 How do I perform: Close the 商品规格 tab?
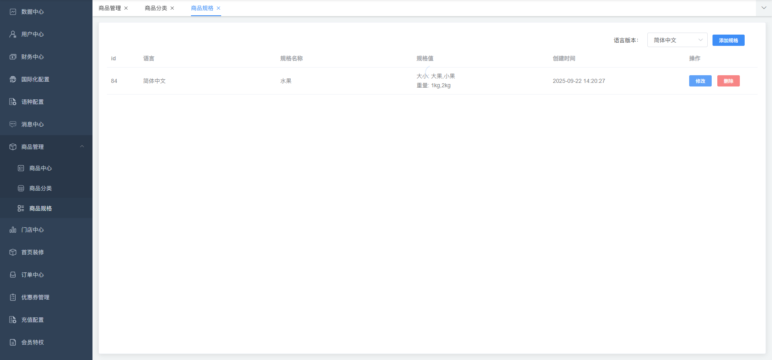click(219, 8)
